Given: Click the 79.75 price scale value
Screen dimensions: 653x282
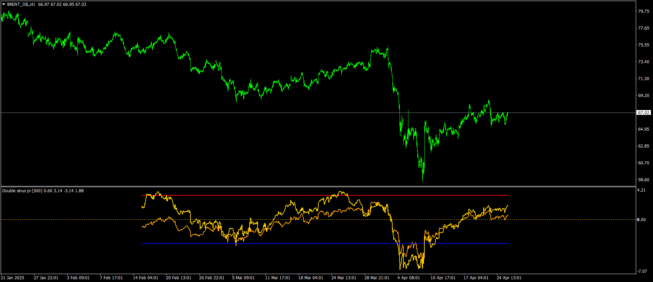Looking at the screenshot, I should tap(643, 11).
